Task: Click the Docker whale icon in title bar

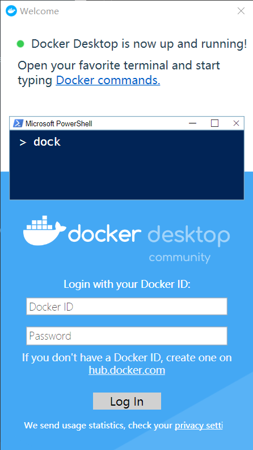Action: pos(11,11)
